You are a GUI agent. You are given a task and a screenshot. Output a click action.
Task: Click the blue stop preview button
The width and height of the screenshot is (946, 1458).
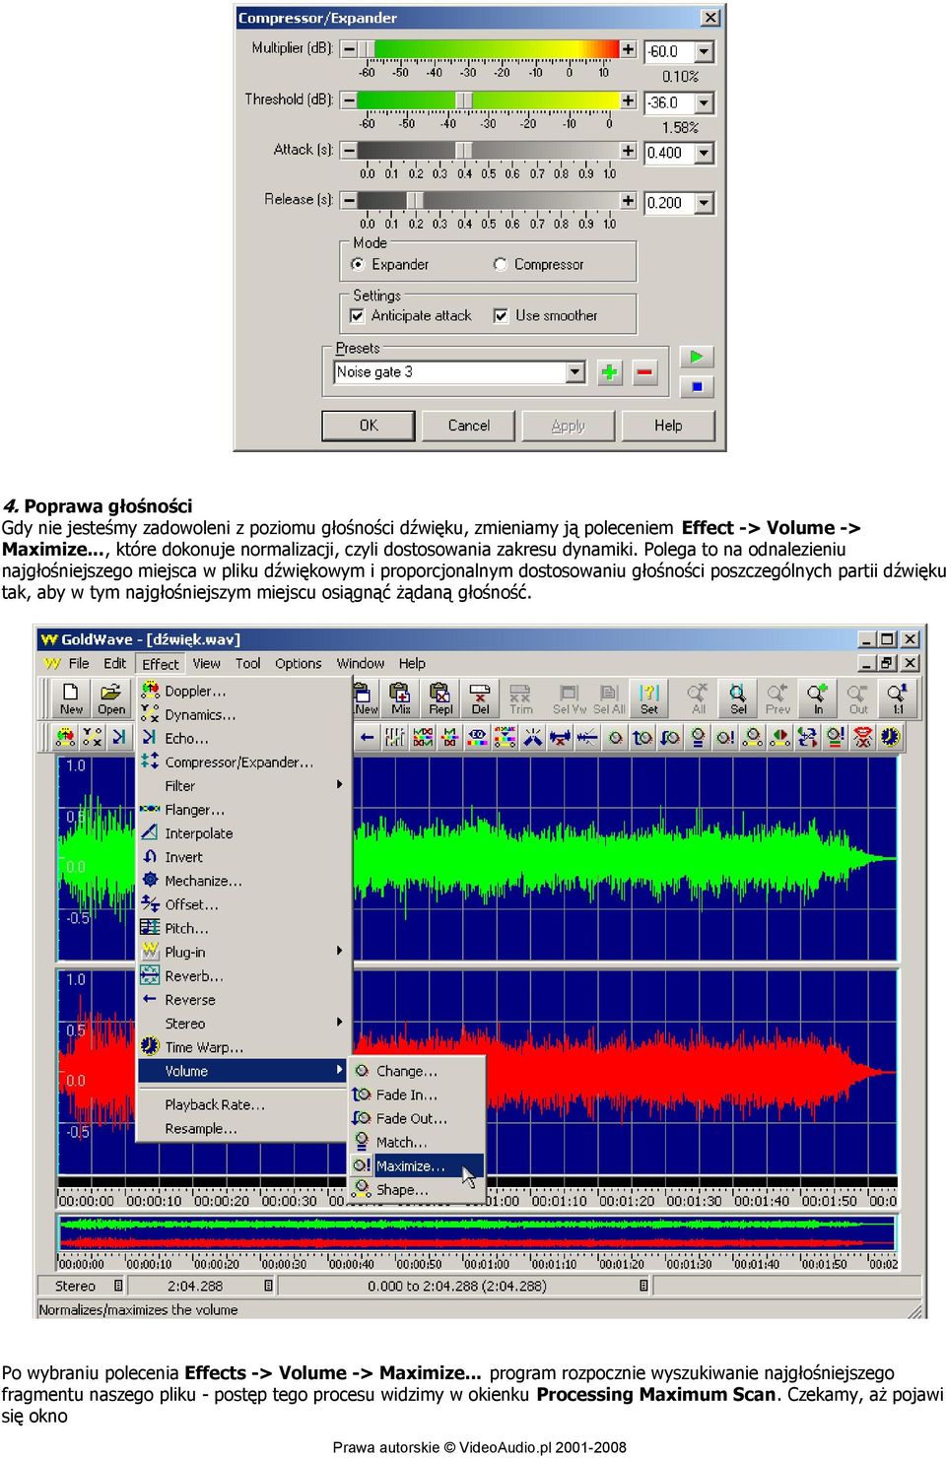tap(697, 386)
